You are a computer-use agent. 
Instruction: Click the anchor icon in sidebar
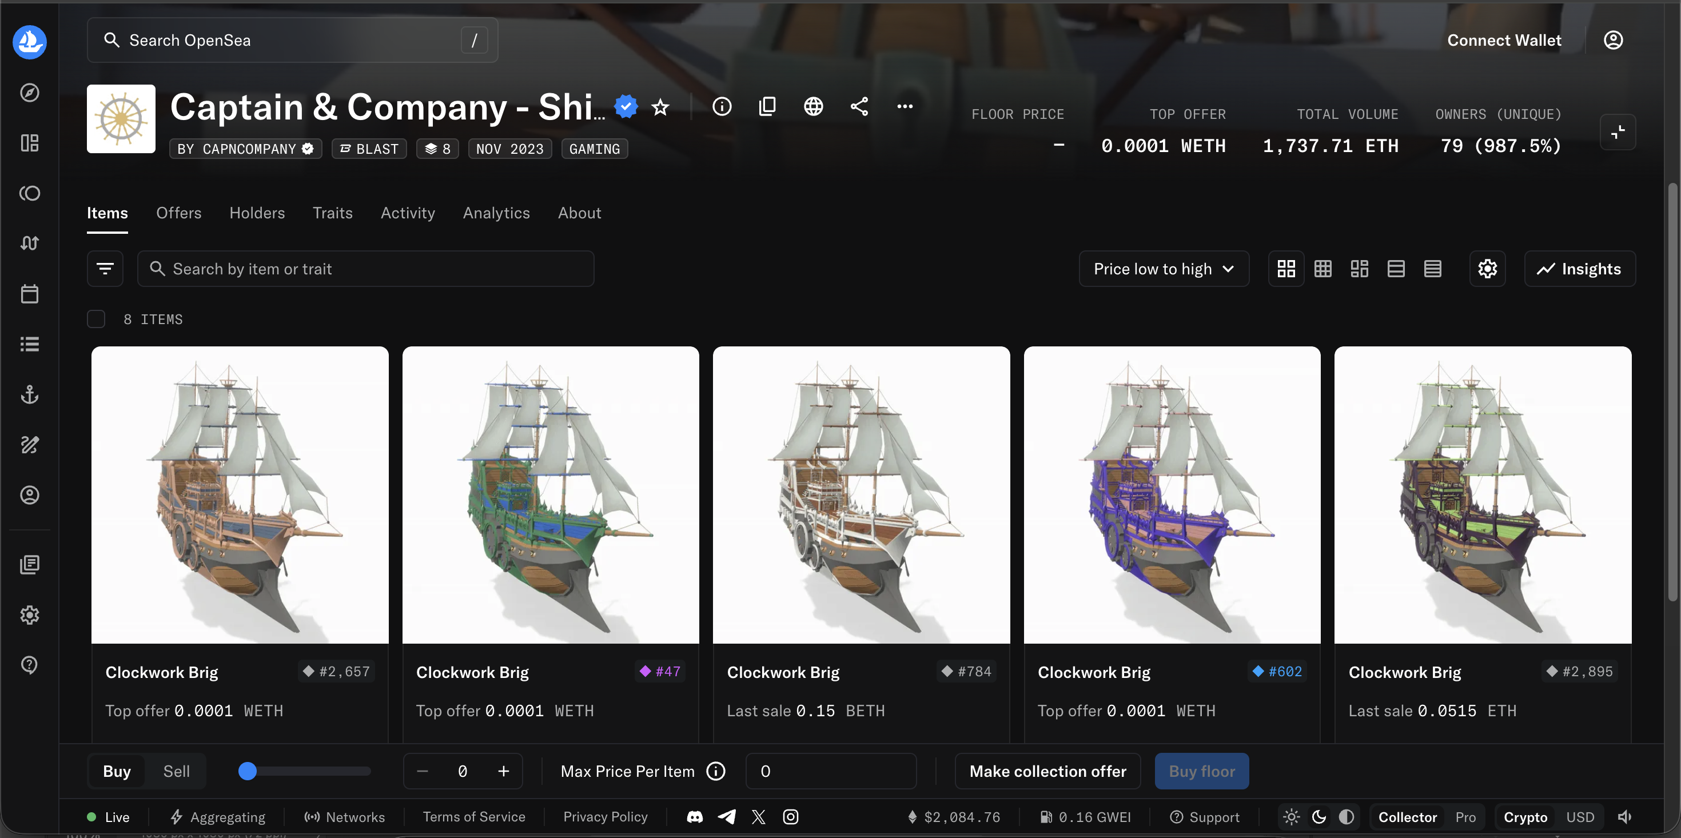click(29, 394)
